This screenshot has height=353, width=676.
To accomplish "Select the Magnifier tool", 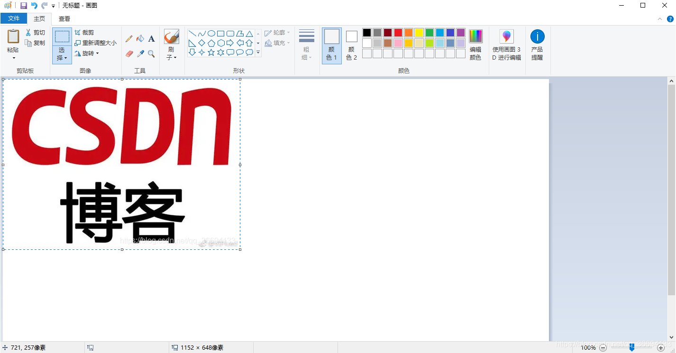I will (x=151, y=54).
